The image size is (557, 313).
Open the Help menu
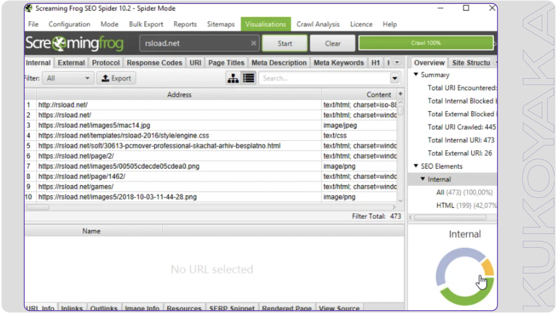point(390,24)
